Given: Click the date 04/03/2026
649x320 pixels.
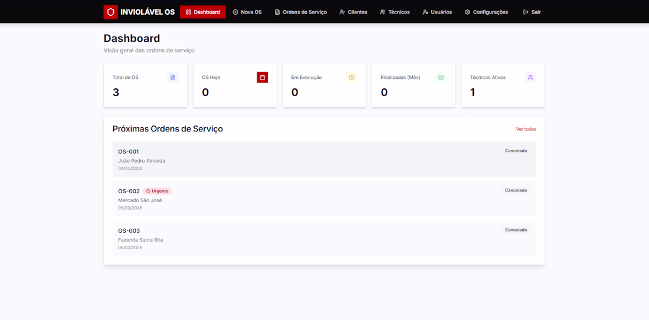Looking at the screenshot, I should (130, 169).
